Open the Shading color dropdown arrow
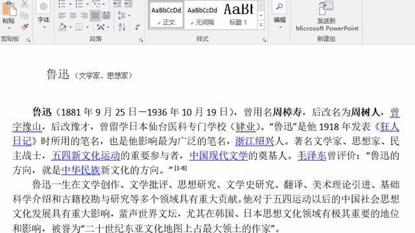This screenshot has height=233, width=415. (x=71, y=27)
